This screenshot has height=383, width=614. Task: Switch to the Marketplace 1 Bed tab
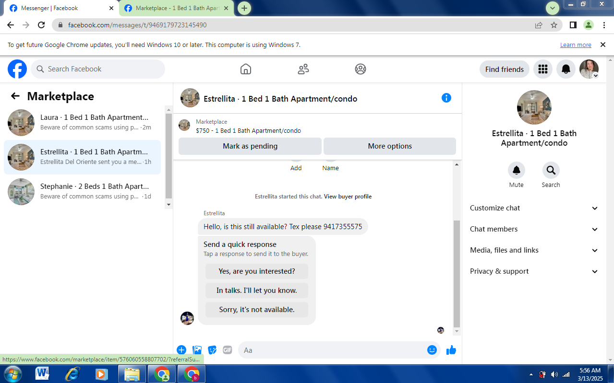[177, 8]
